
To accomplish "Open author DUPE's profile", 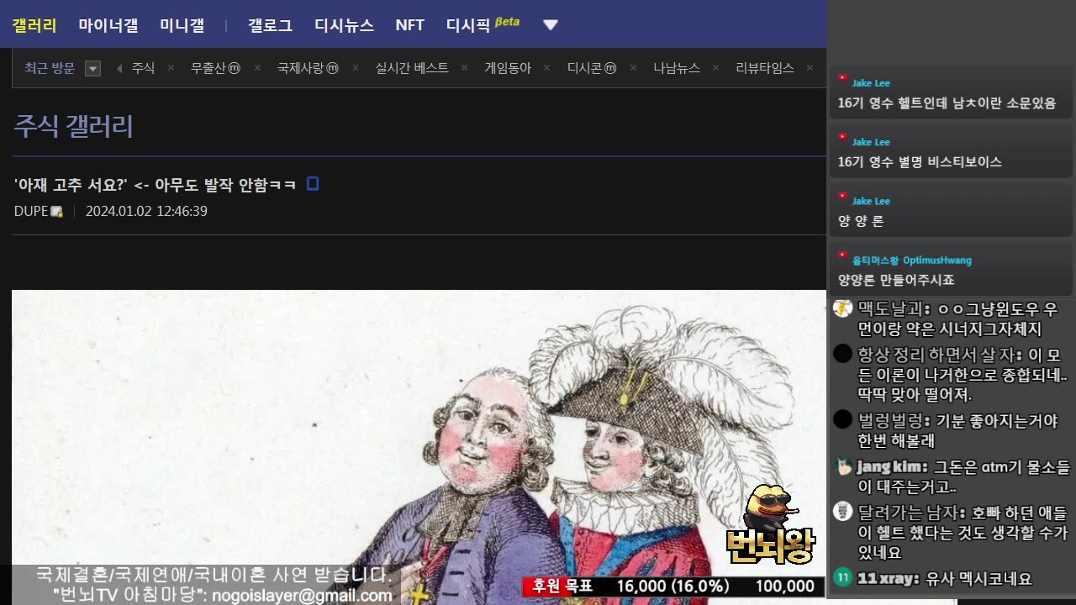I will (31, 211).
